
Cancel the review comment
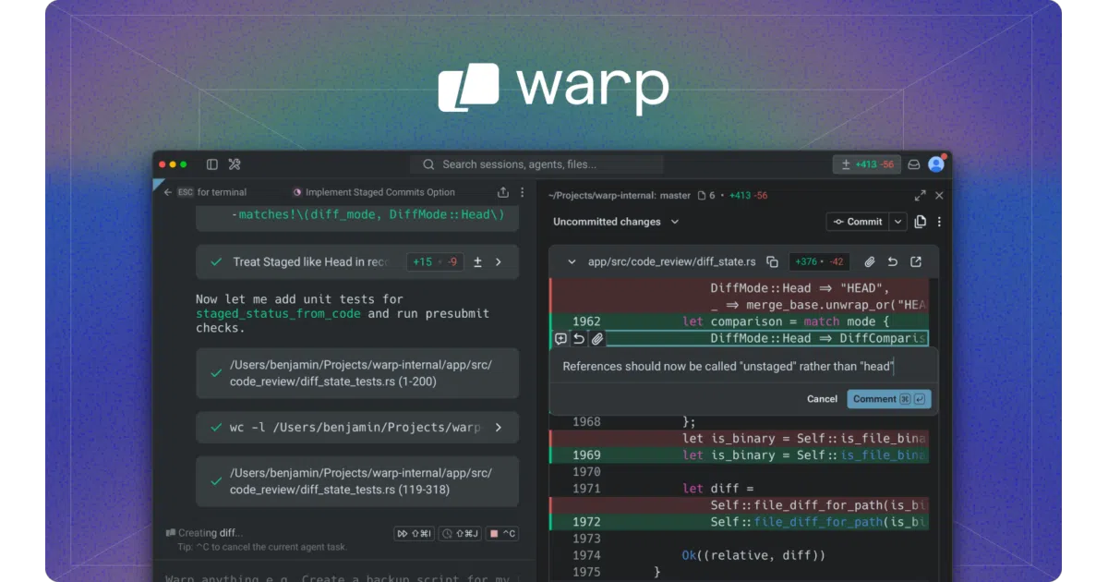(x=822, y=399)
